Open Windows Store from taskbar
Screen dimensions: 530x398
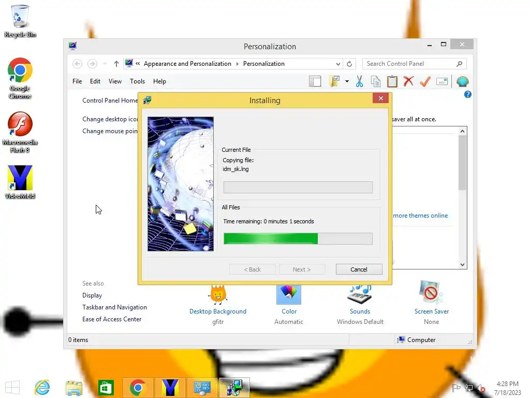pyautogui.click(x=106, y=388)
